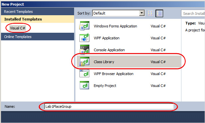Image resolution: width=205 pixels, height=123 pixels.
Task: Select Console Application template name
Action: point(109,50)
